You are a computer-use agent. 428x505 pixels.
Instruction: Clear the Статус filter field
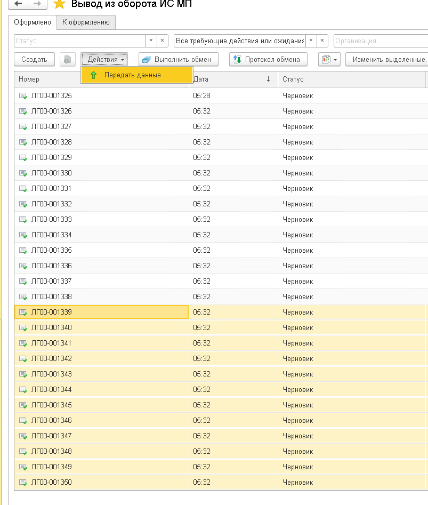click(162, 41)
